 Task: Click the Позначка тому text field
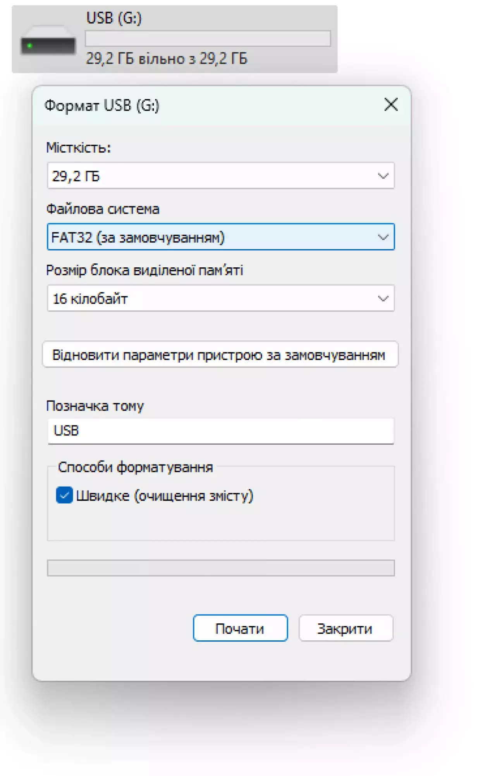(x=221, y=431)
